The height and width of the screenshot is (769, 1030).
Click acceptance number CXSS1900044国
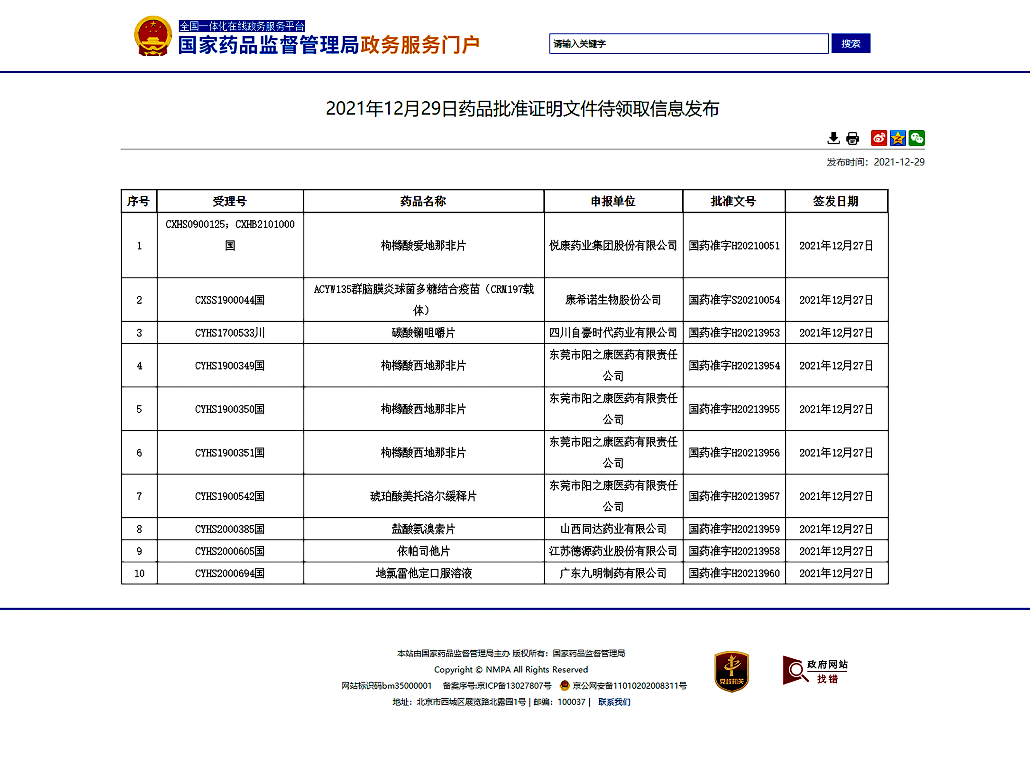pos(230,300)
